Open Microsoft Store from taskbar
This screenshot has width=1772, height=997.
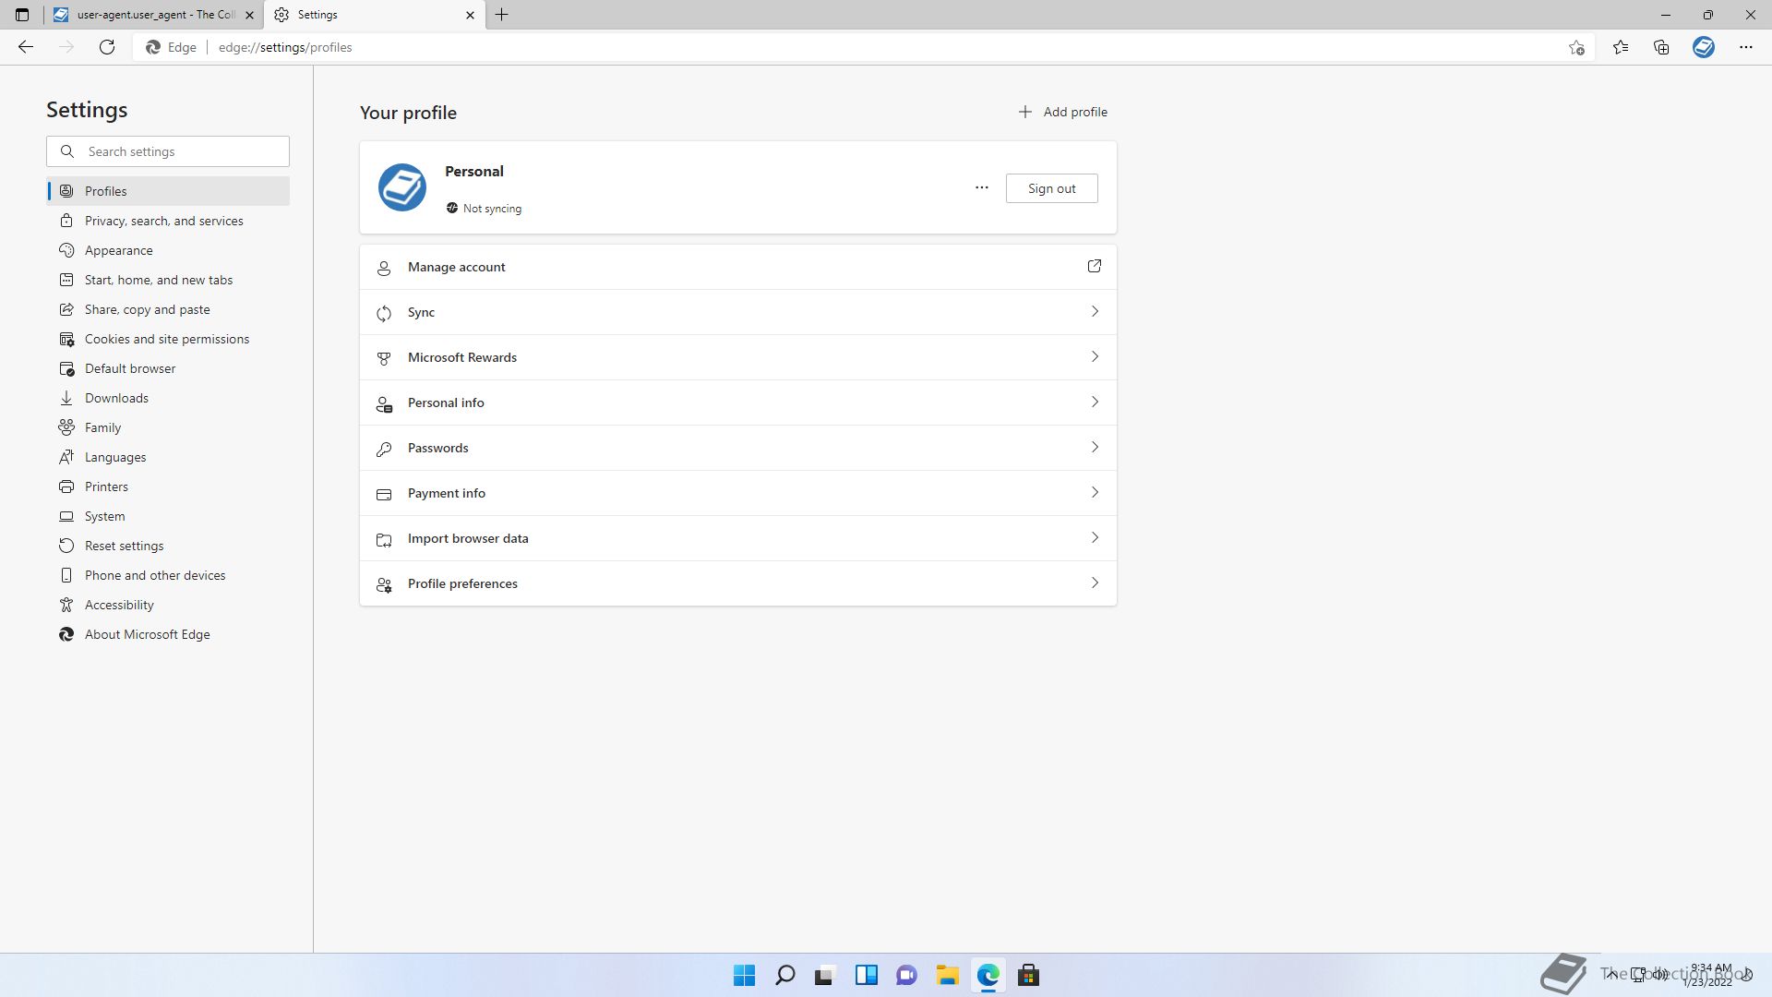(1028, 975)
